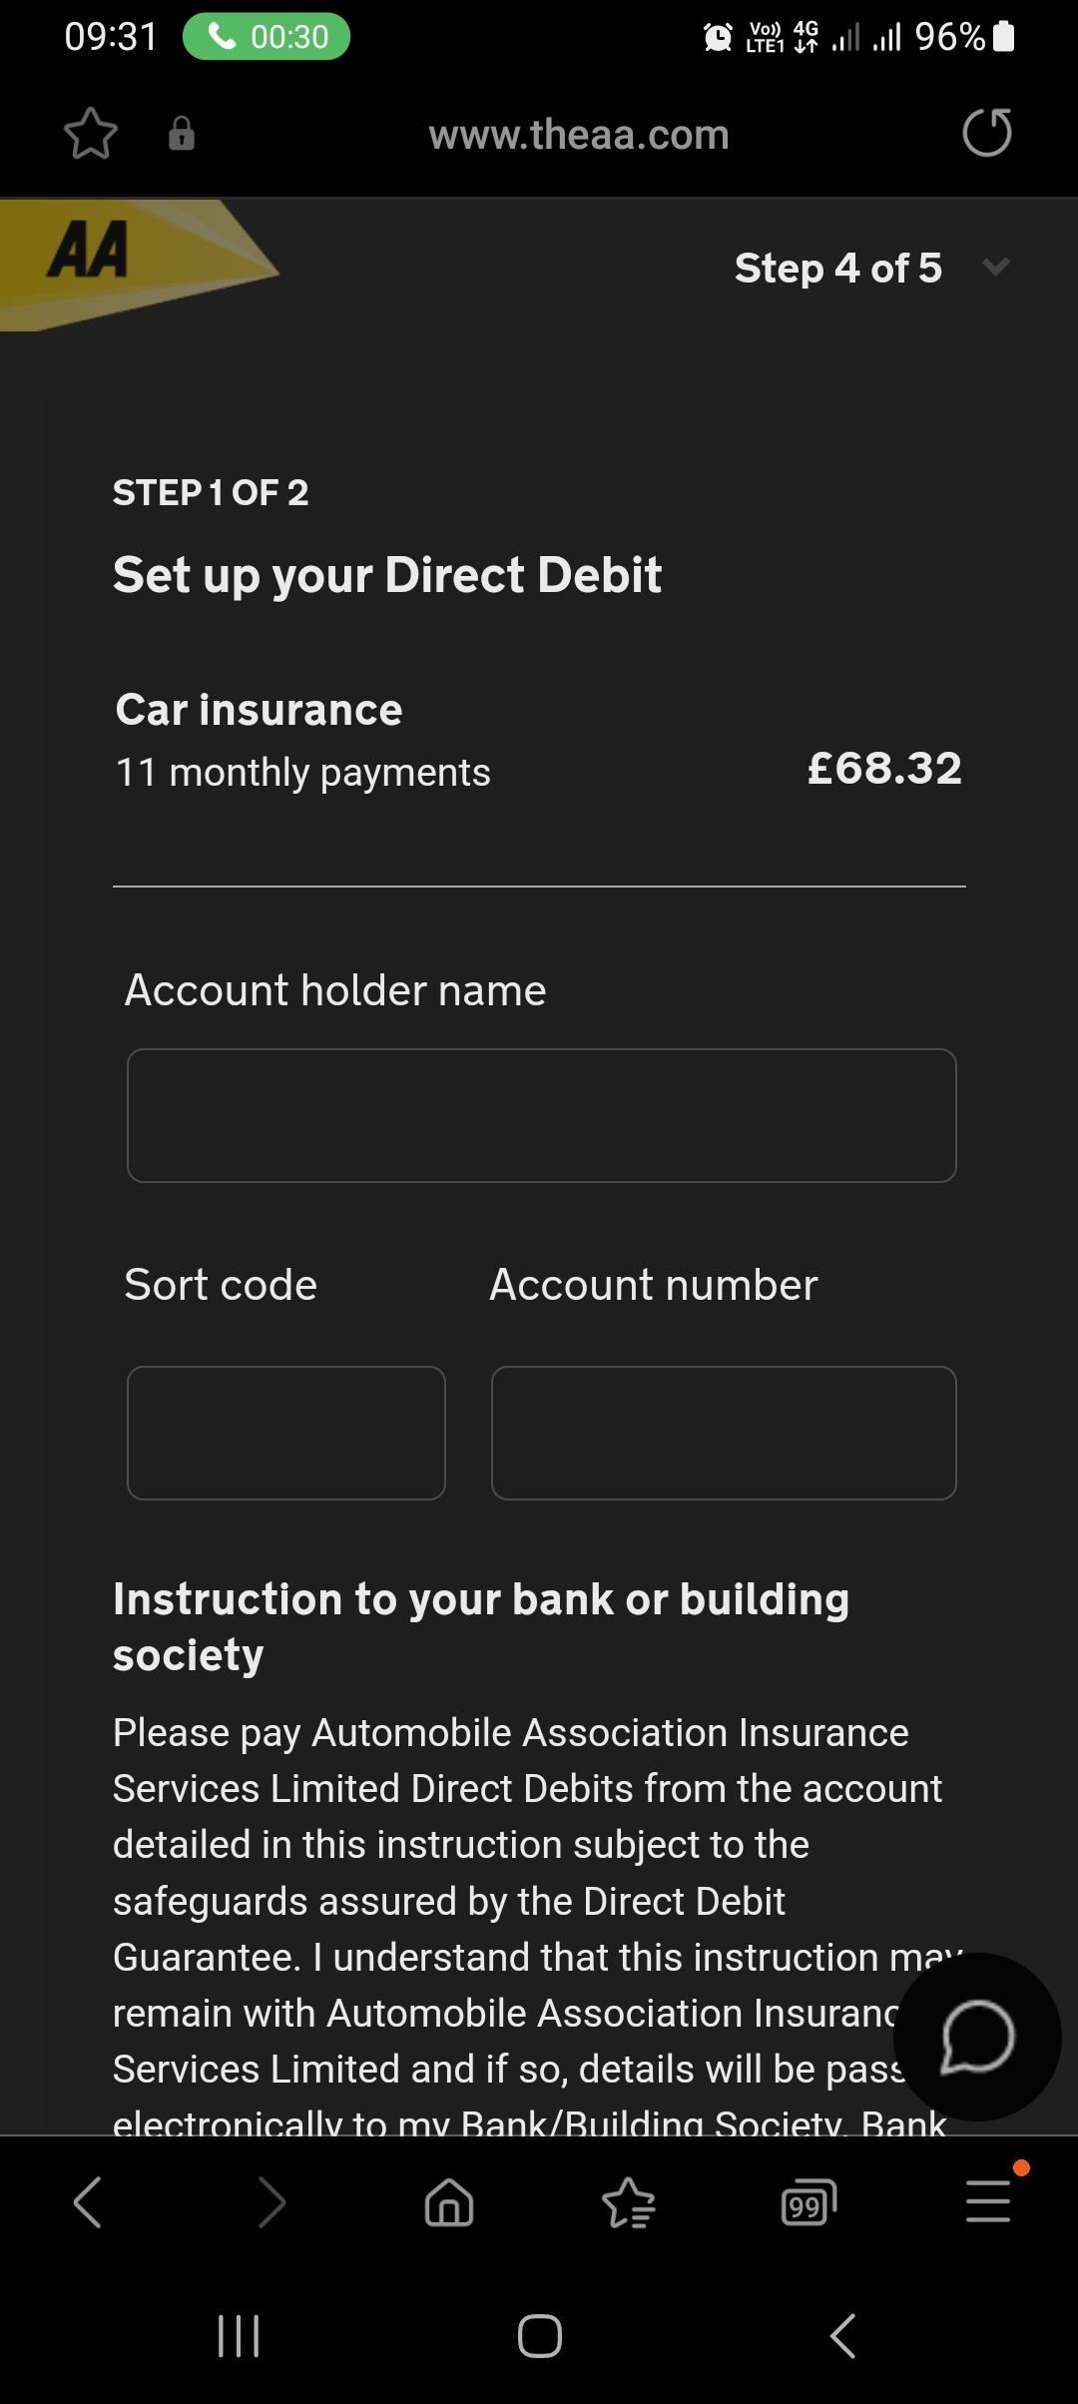
Task: Reload the page with refresh icon
Action: [x=987, y=134]
